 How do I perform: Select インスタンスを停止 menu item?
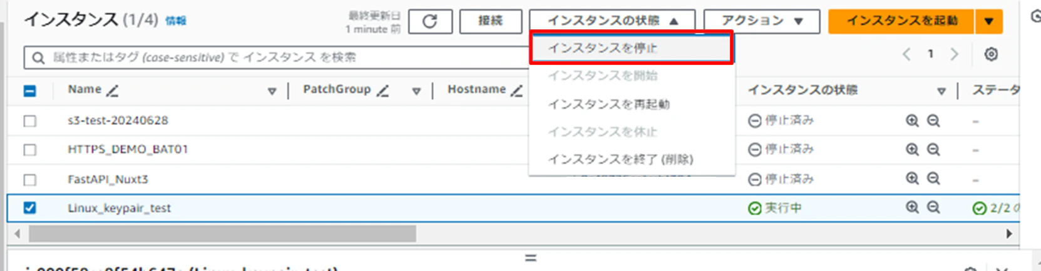click(x=631, y=48)
